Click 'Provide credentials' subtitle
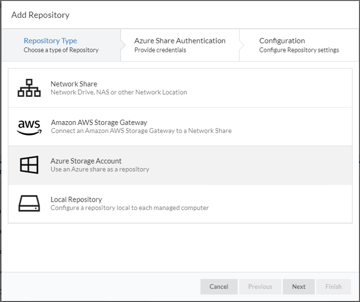Viewport: 360px width, 302px height. coord(160,50)
